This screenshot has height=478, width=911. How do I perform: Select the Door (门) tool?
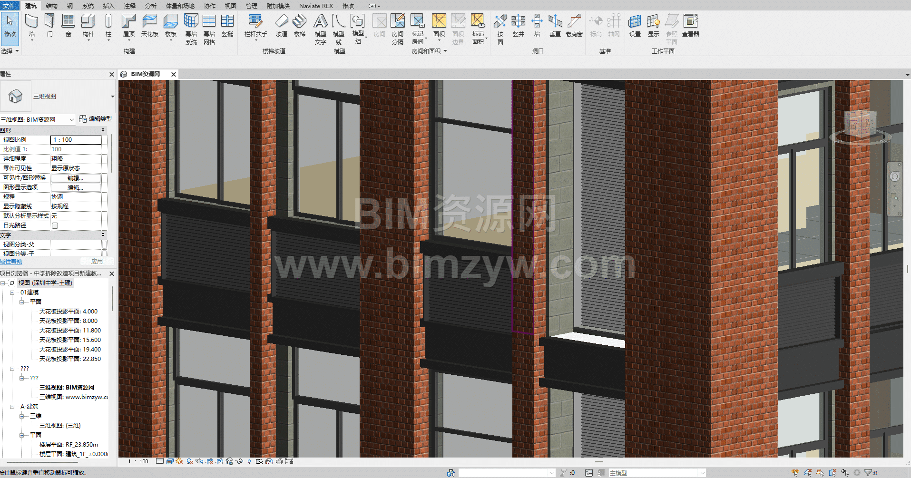(x=49, y=25)
